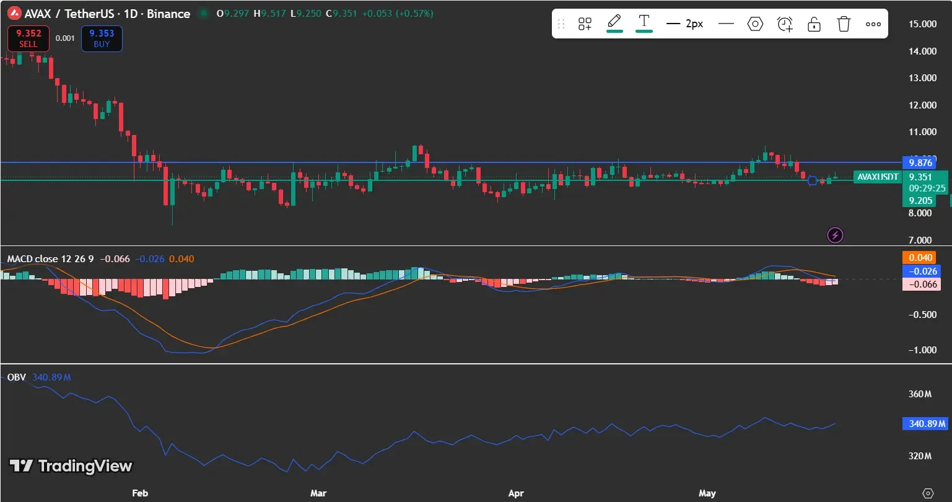Delete the drawing with the trash icon
This screenshot has height=502, width=952.
(x=844, y=24)
